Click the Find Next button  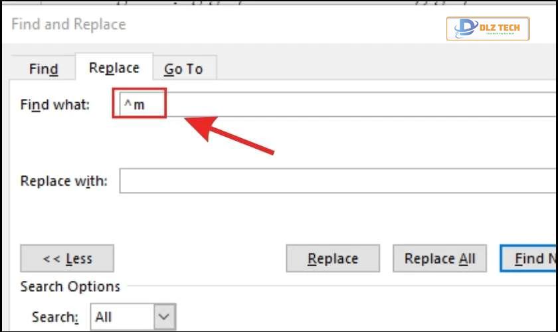[529, 258]
